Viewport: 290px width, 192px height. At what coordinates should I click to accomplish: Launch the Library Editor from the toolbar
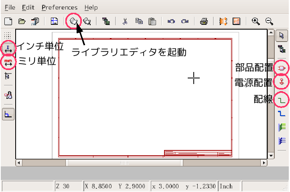(73, 21)
